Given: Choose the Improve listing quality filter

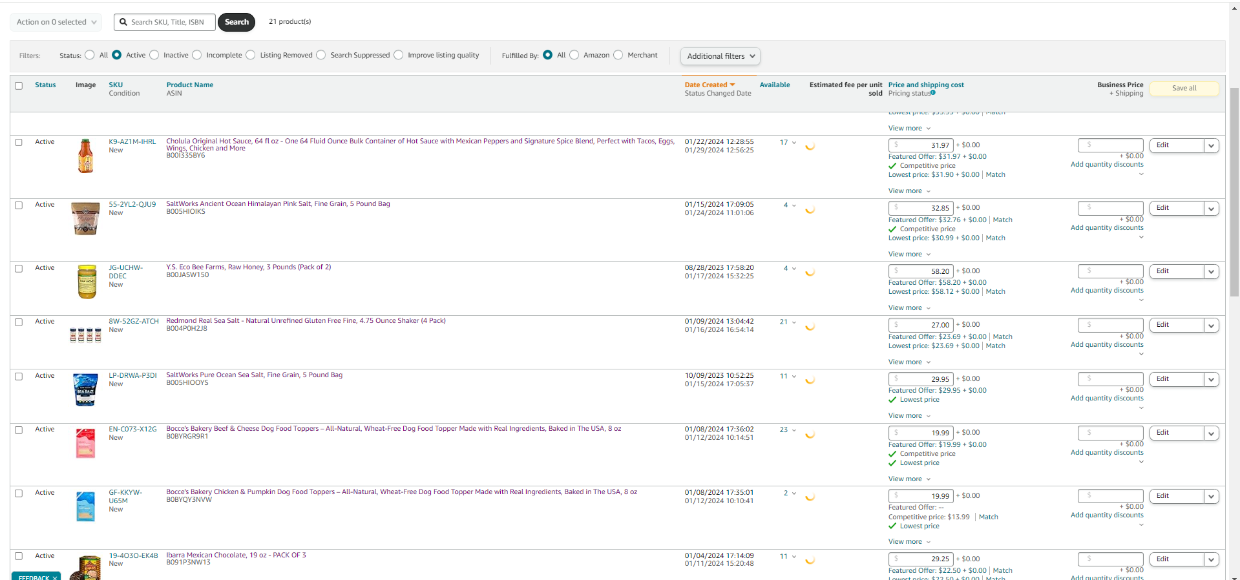Looking at the screenshot, I should tap(399, 55).
